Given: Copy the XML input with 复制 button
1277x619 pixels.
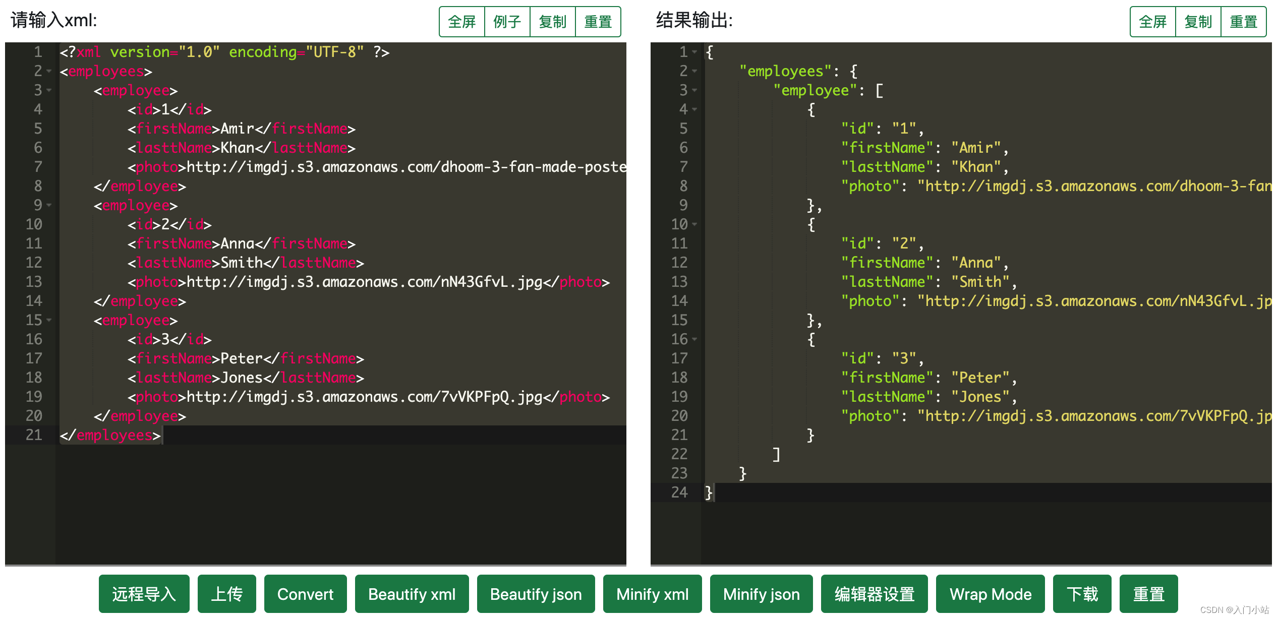Looking at the screenshot, I should point(553,22).
